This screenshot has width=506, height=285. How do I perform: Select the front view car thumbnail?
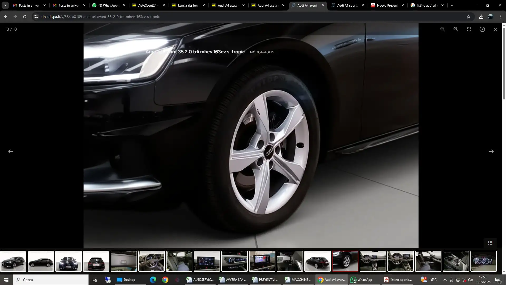click(x=69, y=261)
